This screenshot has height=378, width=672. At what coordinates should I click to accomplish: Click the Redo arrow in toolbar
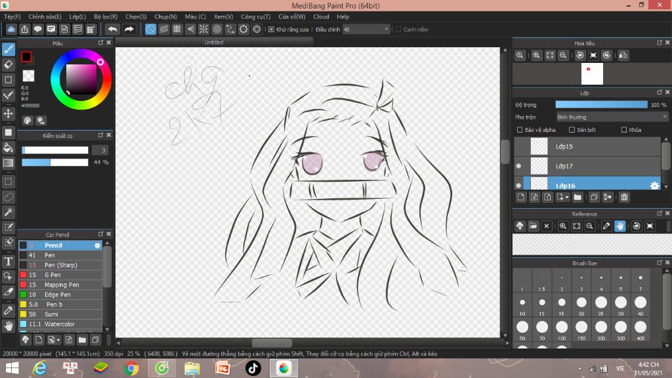[x=129, y=29]
